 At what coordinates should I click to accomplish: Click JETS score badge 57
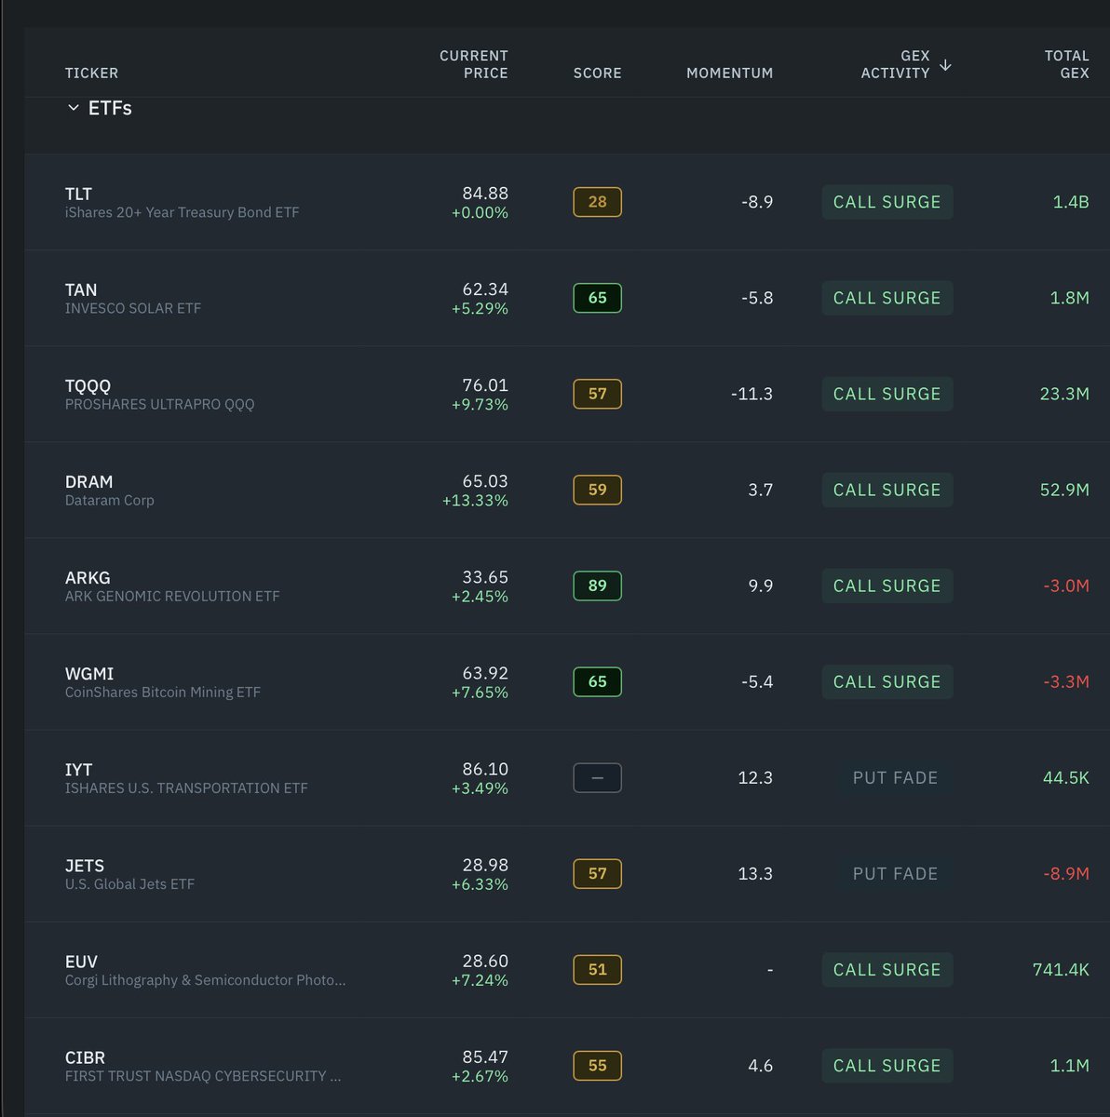click(x=597, y=873)
